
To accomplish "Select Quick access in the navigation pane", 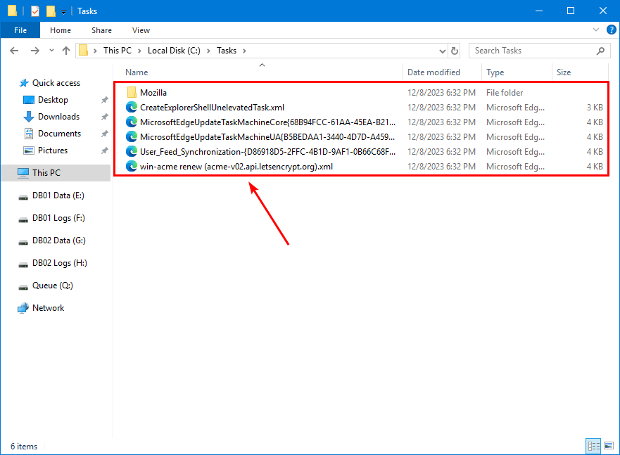I will pos(56,83).
